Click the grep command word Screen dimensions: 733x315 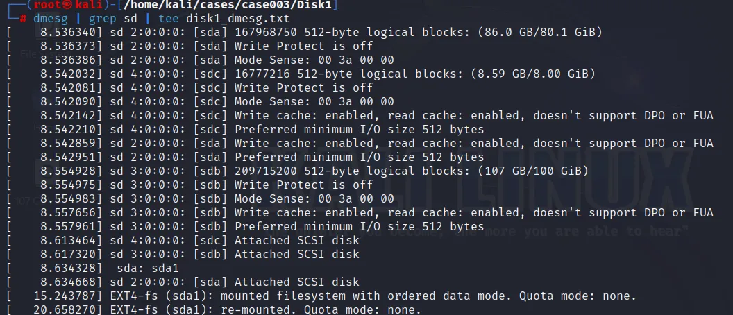click(103, 19)
